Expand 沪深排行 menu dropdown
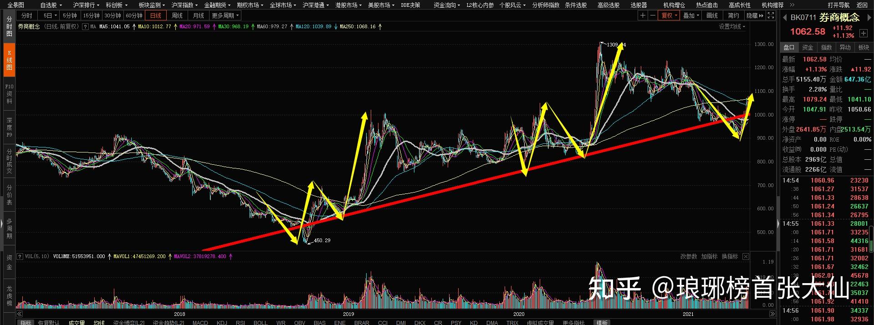Screen dimensions: 874x325 click(x=86, y=5)
